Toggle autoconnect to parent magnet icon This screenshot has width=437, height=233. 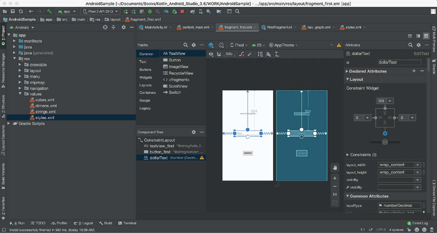[x=219, y=54]
